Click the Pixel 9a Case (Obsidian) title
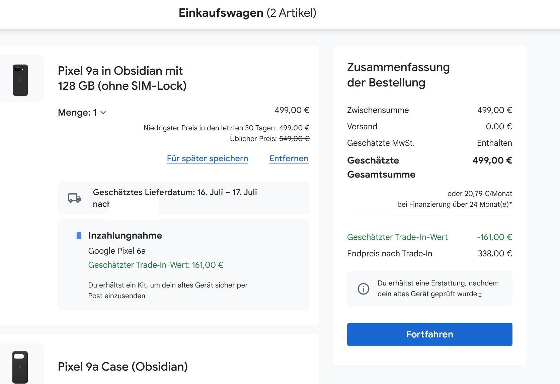 123,367
